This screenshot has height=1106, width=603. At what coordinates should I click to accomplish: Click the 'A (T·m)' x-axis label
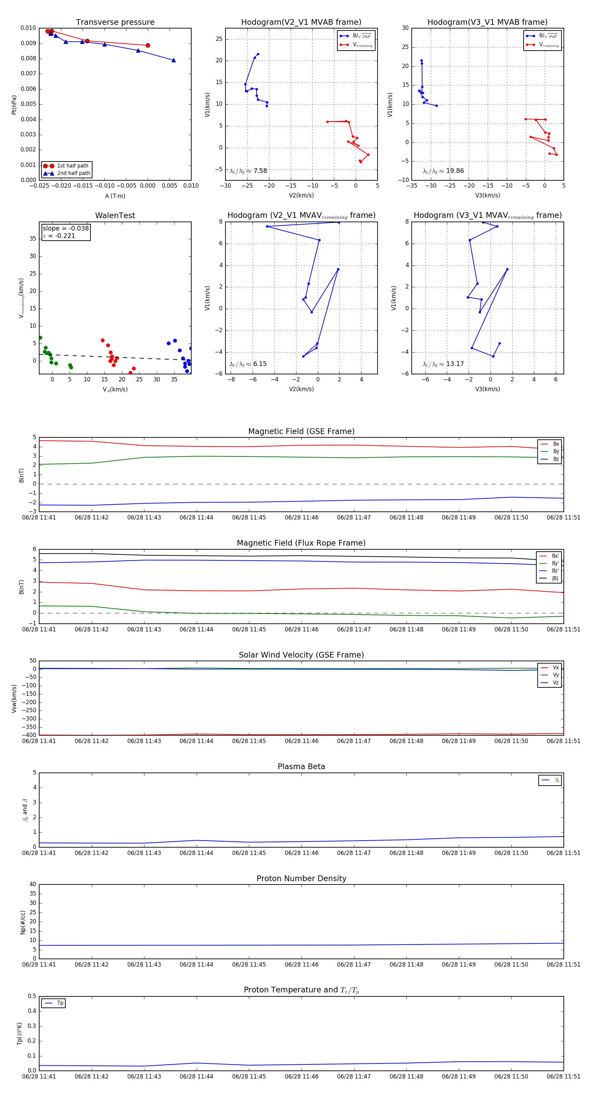pyautogui.click(x=115, y=196)
